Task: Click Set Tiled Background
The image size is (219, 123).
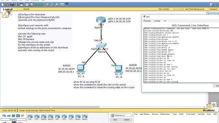Action: pyautogui.click(x=195, y=9)
